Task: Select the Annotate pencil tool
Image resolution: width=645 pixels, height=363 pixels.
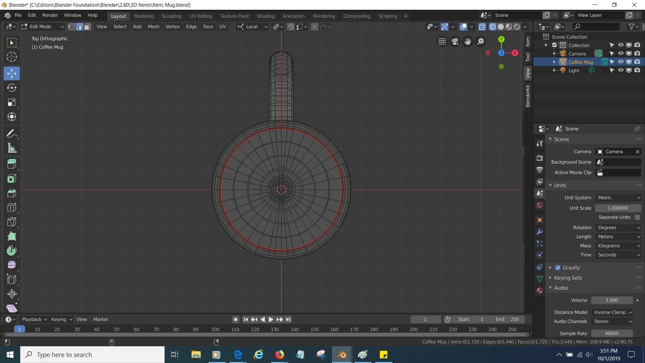Action: pyautogui.click(x=12, y=134)
